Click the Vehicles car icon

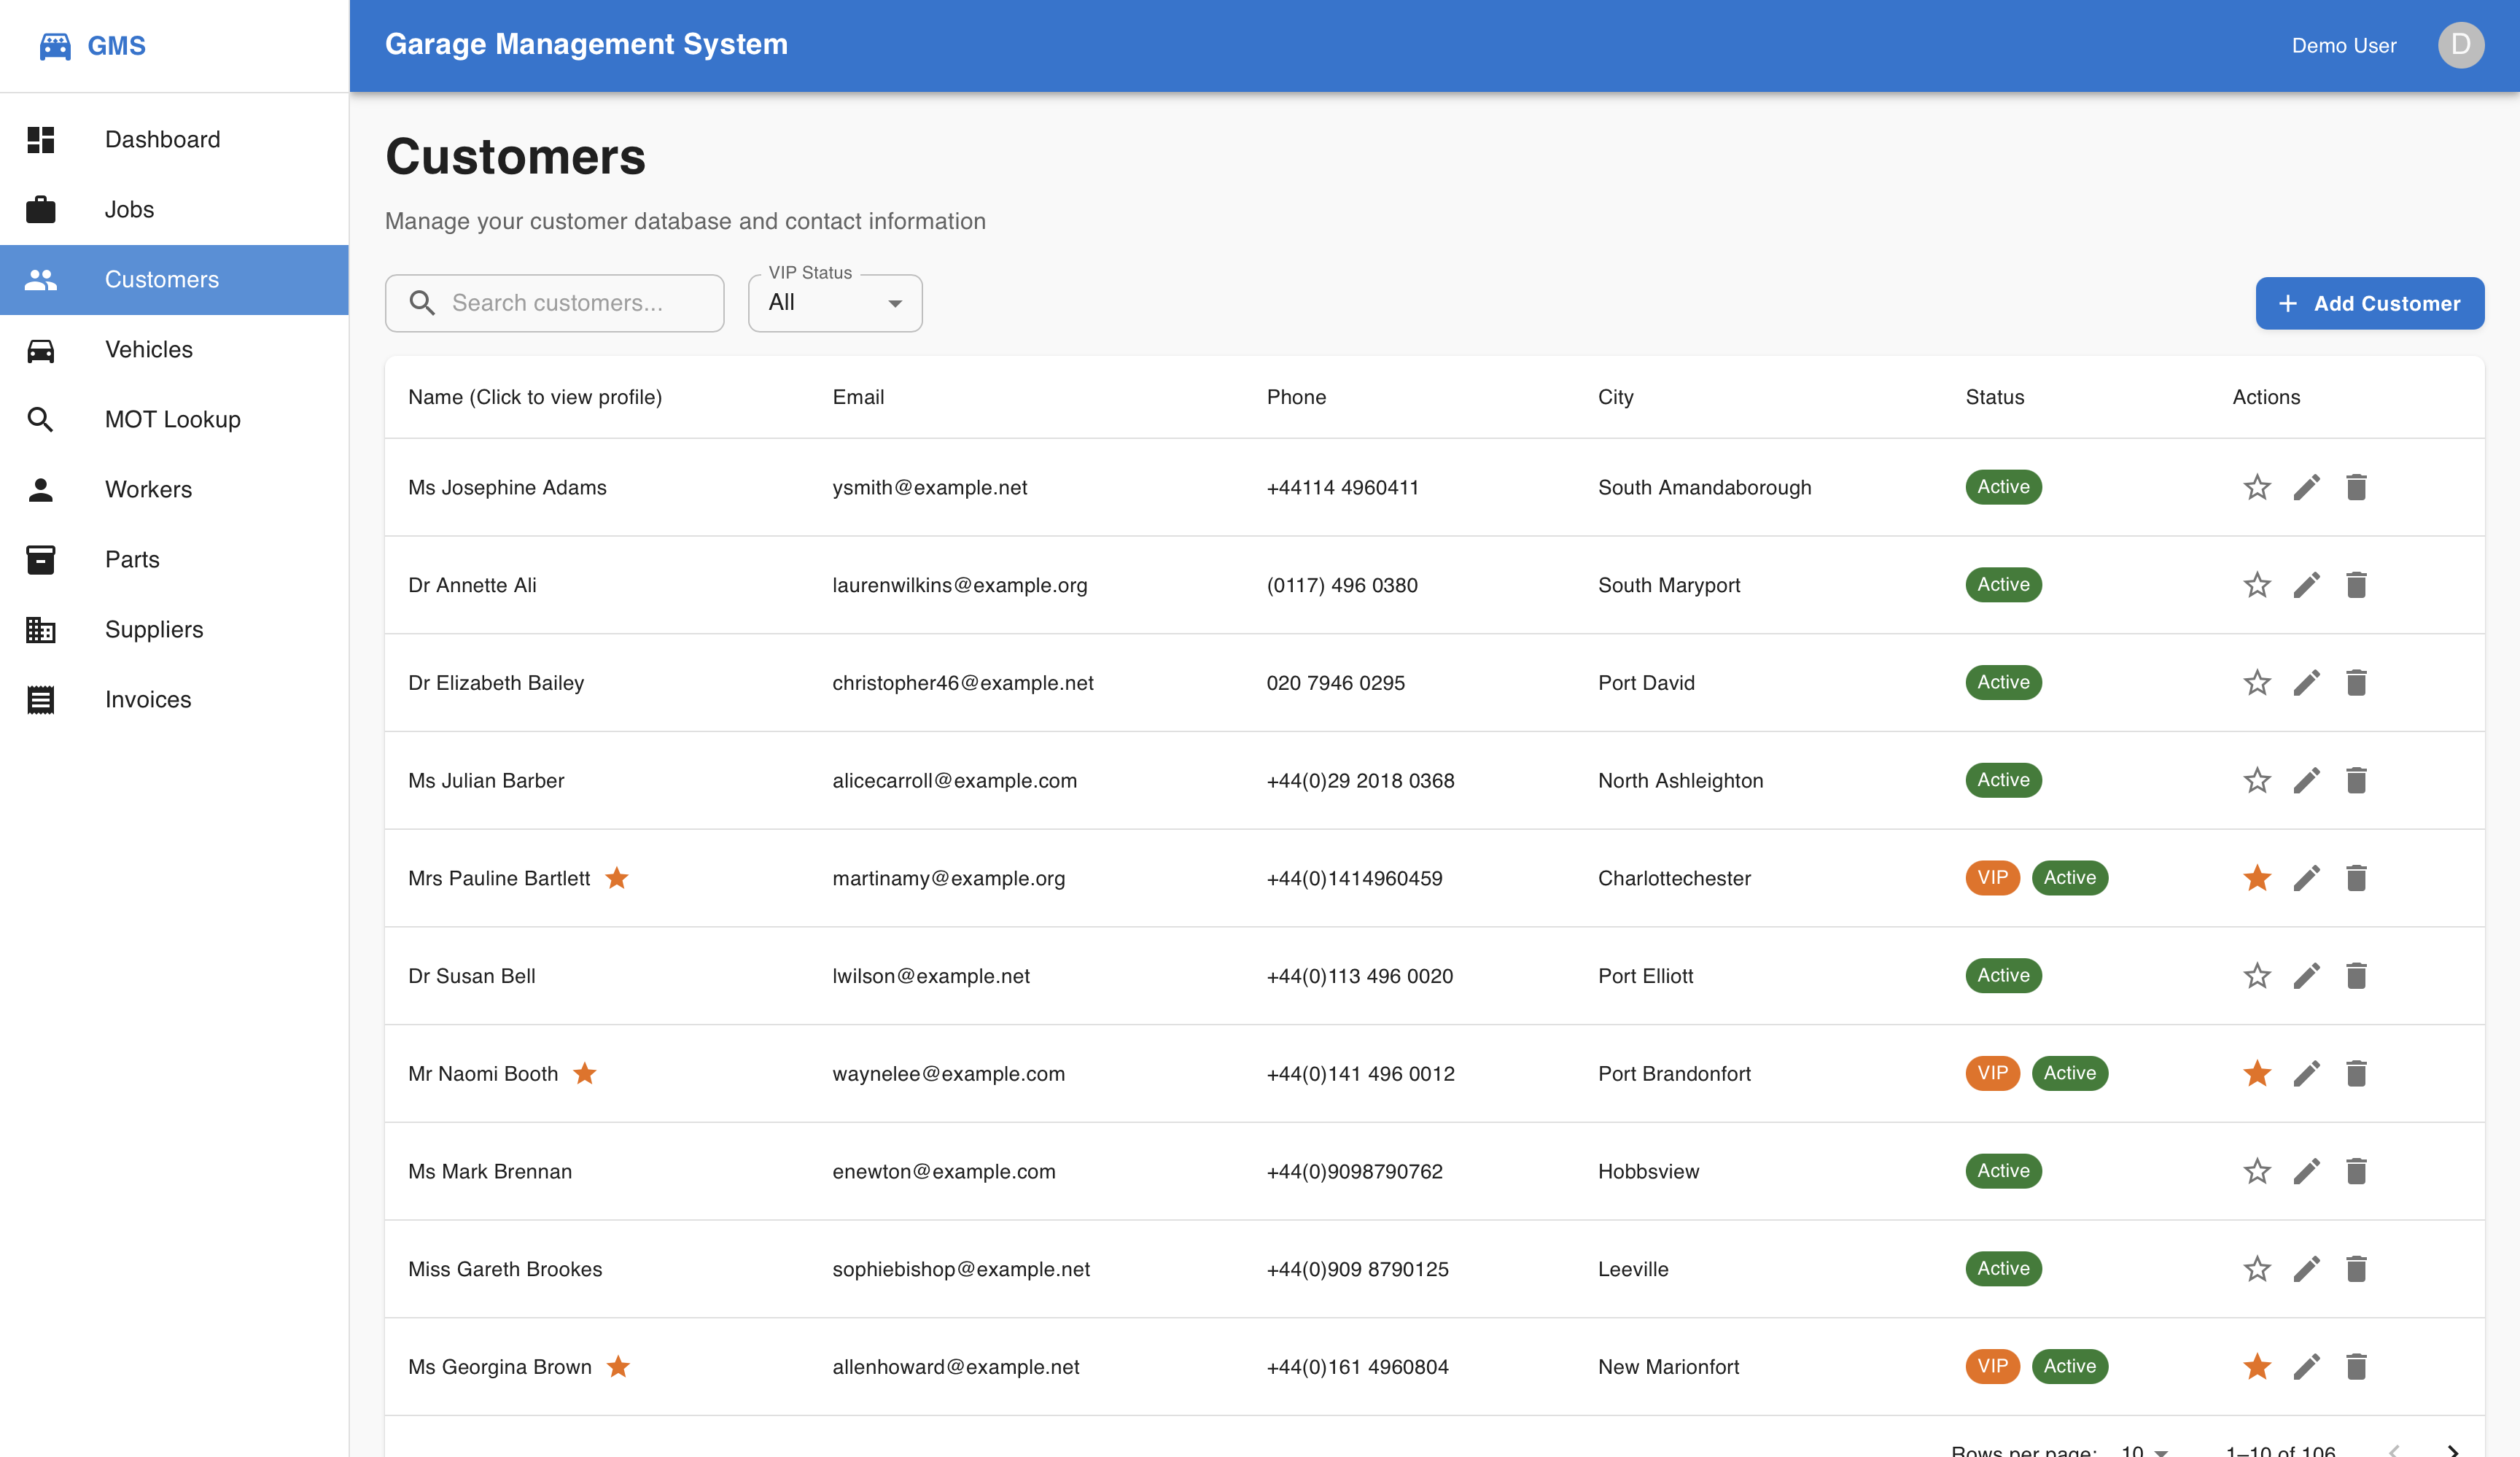pos(41,349)
